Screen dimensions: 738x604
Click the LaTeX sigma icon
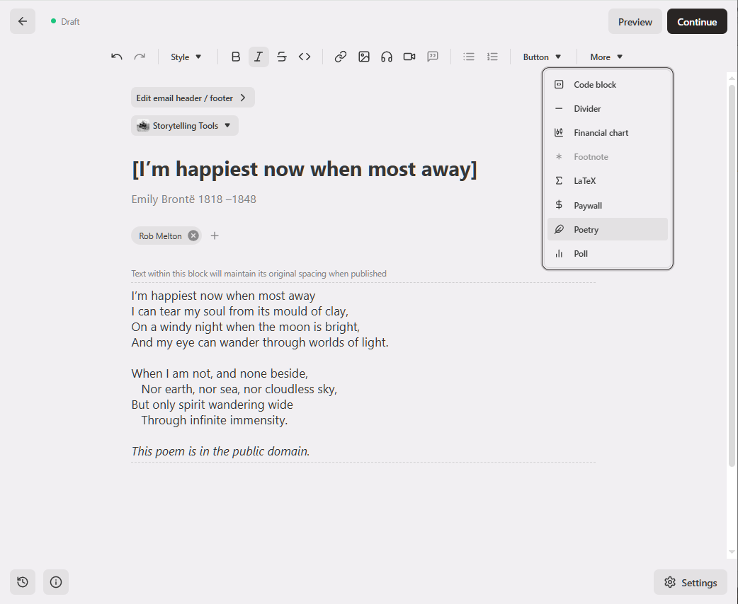coord(559,180)
